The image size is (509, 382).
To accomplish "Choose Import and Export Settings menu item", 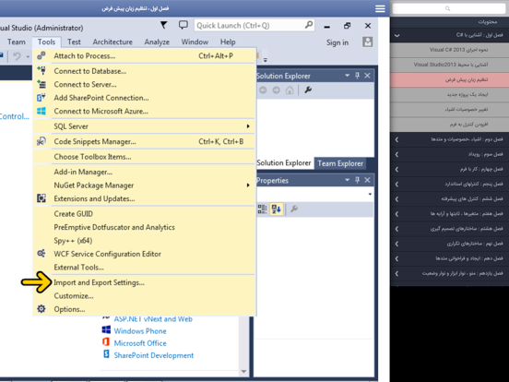I will tap(144, 282).
